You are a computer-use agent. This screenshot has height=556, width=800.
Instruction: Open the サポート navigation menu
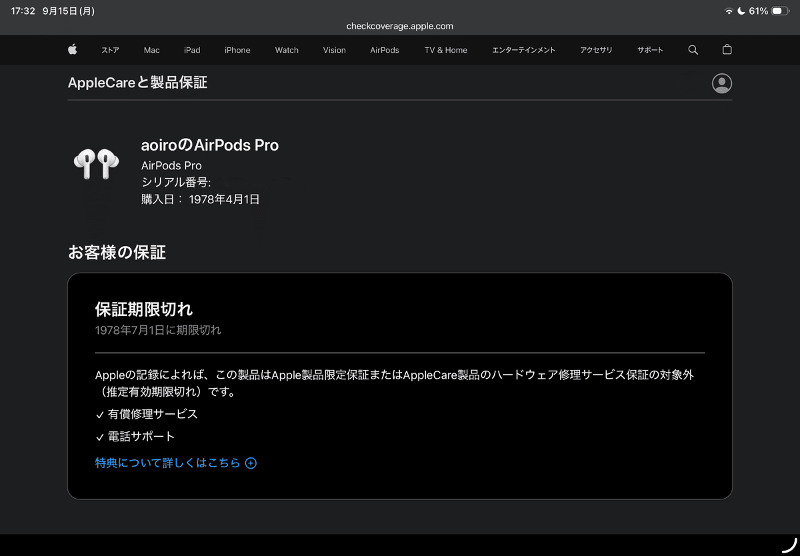click(x=649, y=50)
